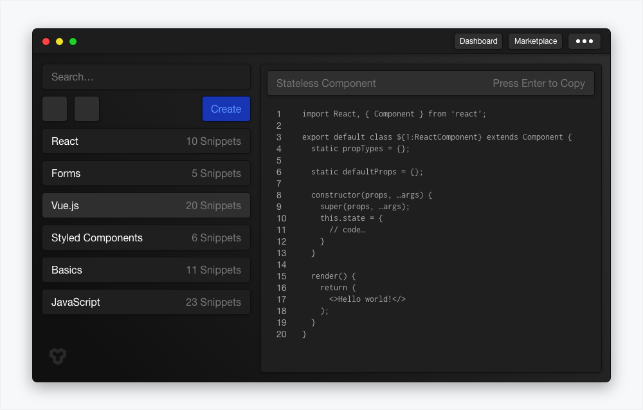Open the Styled Components collection

coord(147,238)
